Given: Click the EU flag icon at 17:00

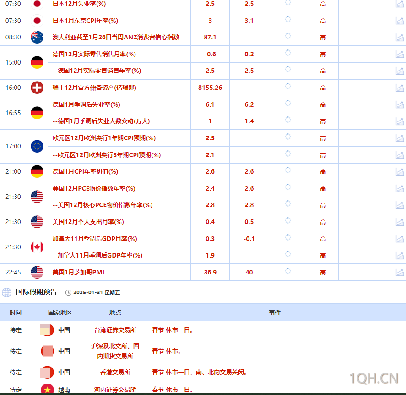Looking at the screenshot, I should click(x=37, y=146).
